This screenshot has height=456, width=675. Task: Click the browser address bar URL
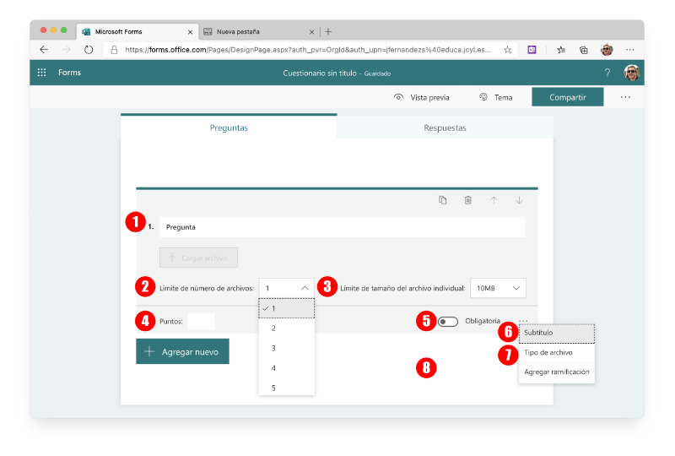[x=308, y=50]
